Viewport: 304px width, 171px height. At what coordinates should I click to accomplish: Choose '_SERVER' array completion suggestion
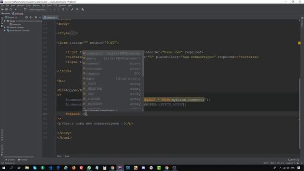click(x=112, y=99)
